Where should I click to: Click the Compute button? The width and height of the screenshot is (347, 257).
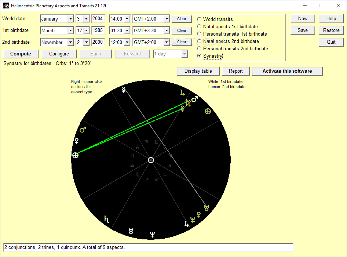point(21,54)
